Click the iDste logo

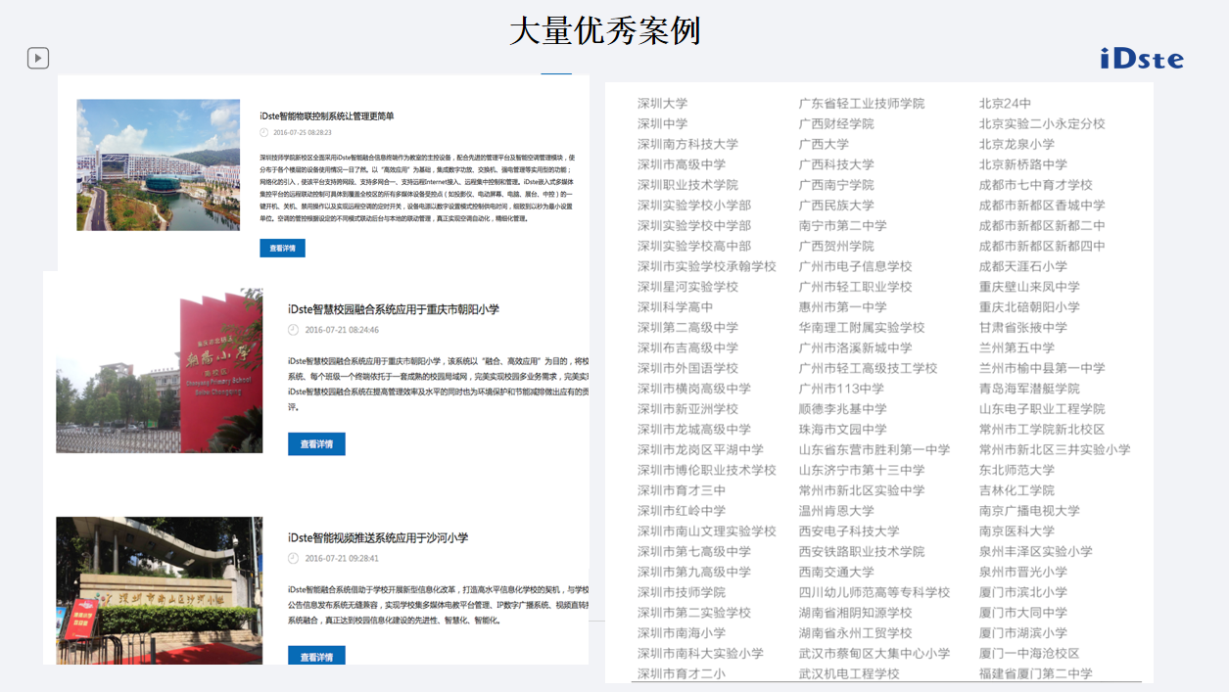1142,60
